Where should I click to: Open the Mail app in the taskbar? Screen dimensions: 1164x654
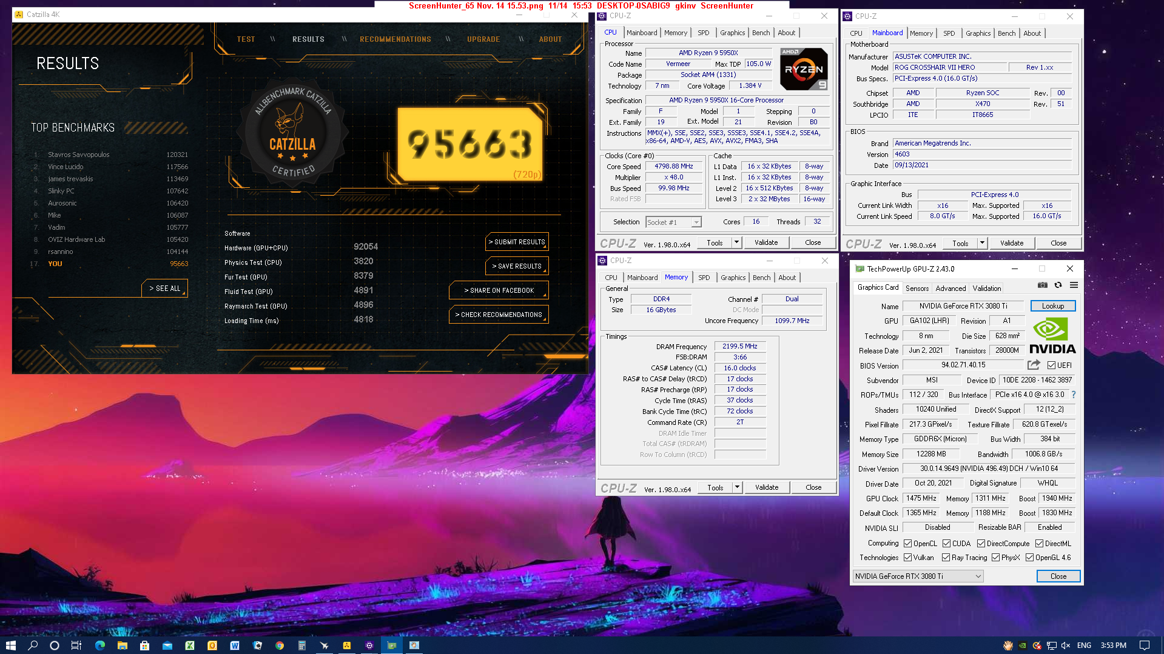point(167,645)
